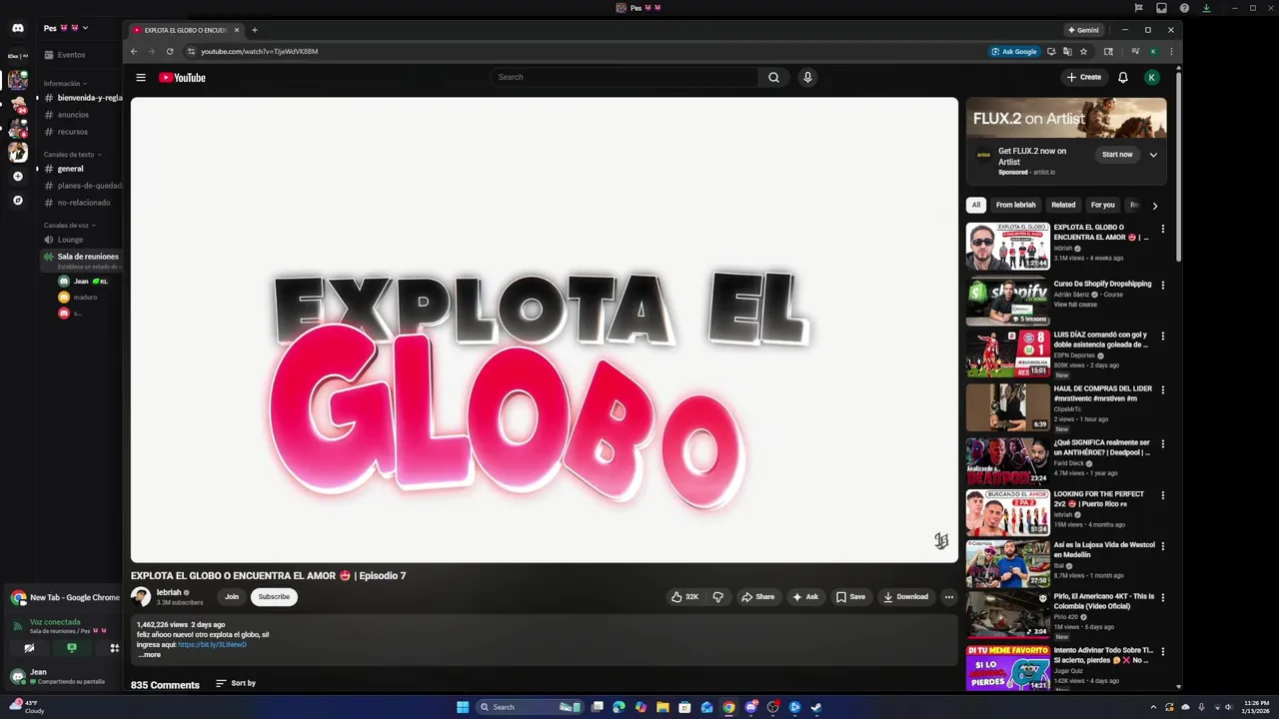Save the video to playlist
The image size is (1279, 719).
(850, 597)
